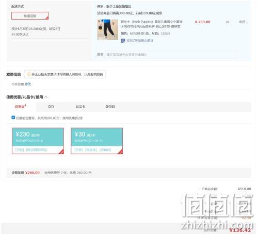Deselect the ¥30 coupon card
The height and width of the screenshot is (234, 258).
[x=97, y=141]
